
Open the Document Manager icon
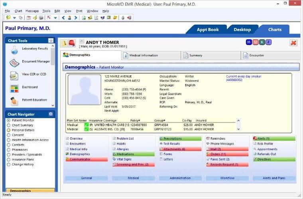click(14, 63)
